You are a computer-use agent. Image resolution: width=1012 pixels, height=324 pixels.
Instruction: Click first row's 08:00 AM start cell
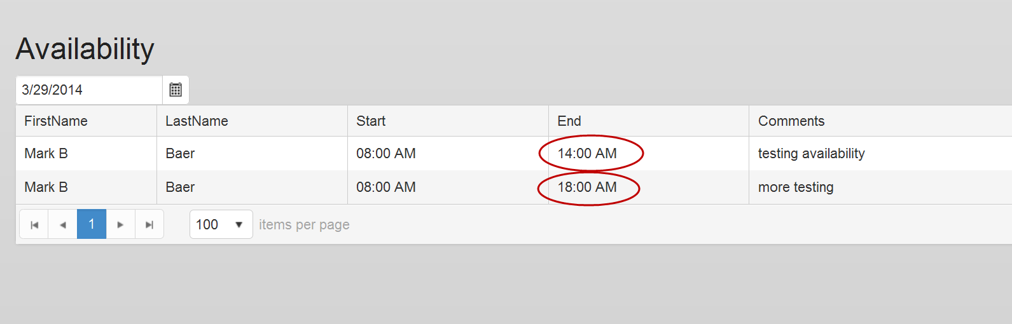tap(386, 154)
